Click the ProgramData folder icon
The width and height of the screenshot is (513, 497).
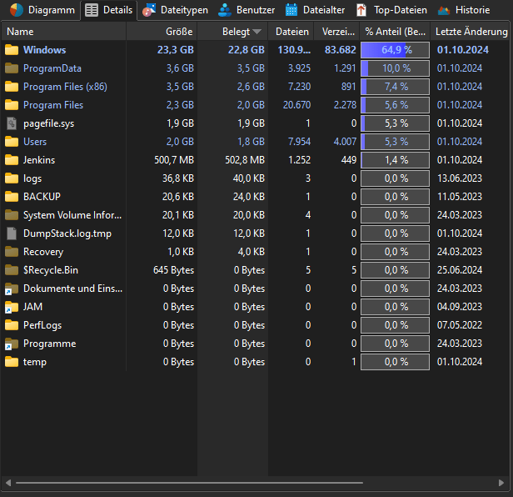(x=12, y=68)
